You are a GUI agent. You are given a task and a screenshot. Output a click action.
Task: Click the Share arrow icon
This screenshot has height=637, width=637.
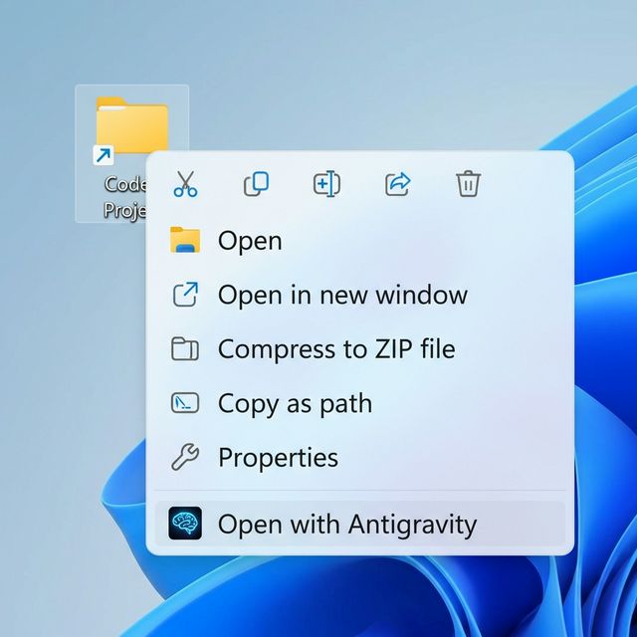tap(397, 184)
